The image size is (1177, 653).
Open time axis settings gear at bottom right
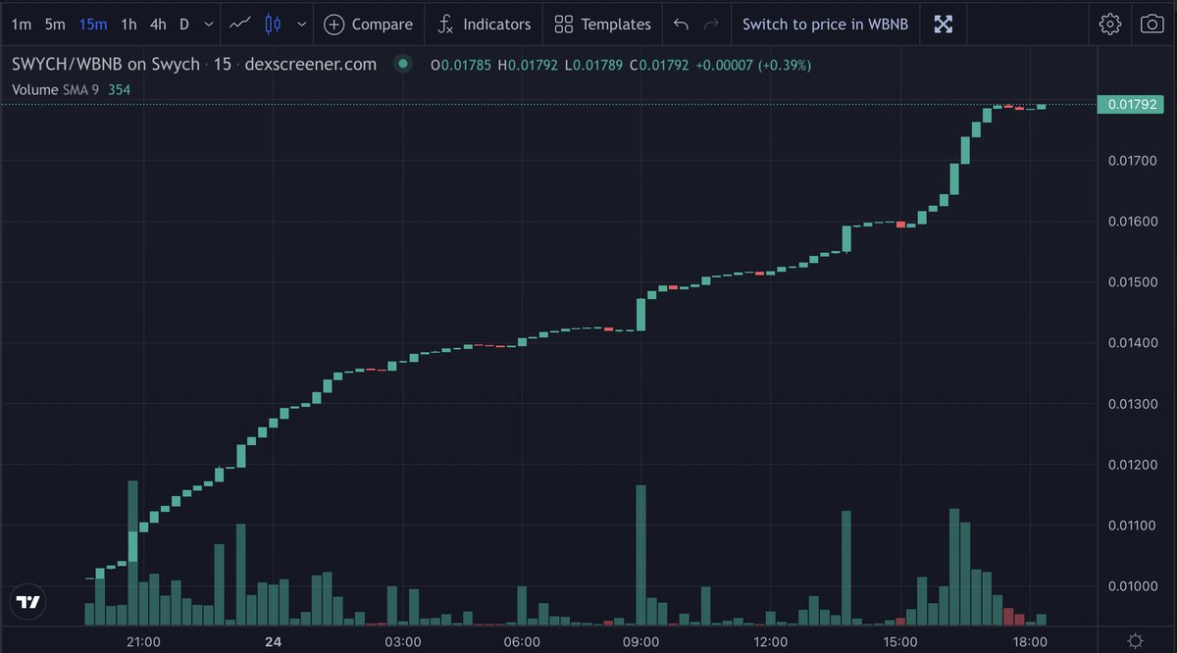click(x=1135, y=641)
